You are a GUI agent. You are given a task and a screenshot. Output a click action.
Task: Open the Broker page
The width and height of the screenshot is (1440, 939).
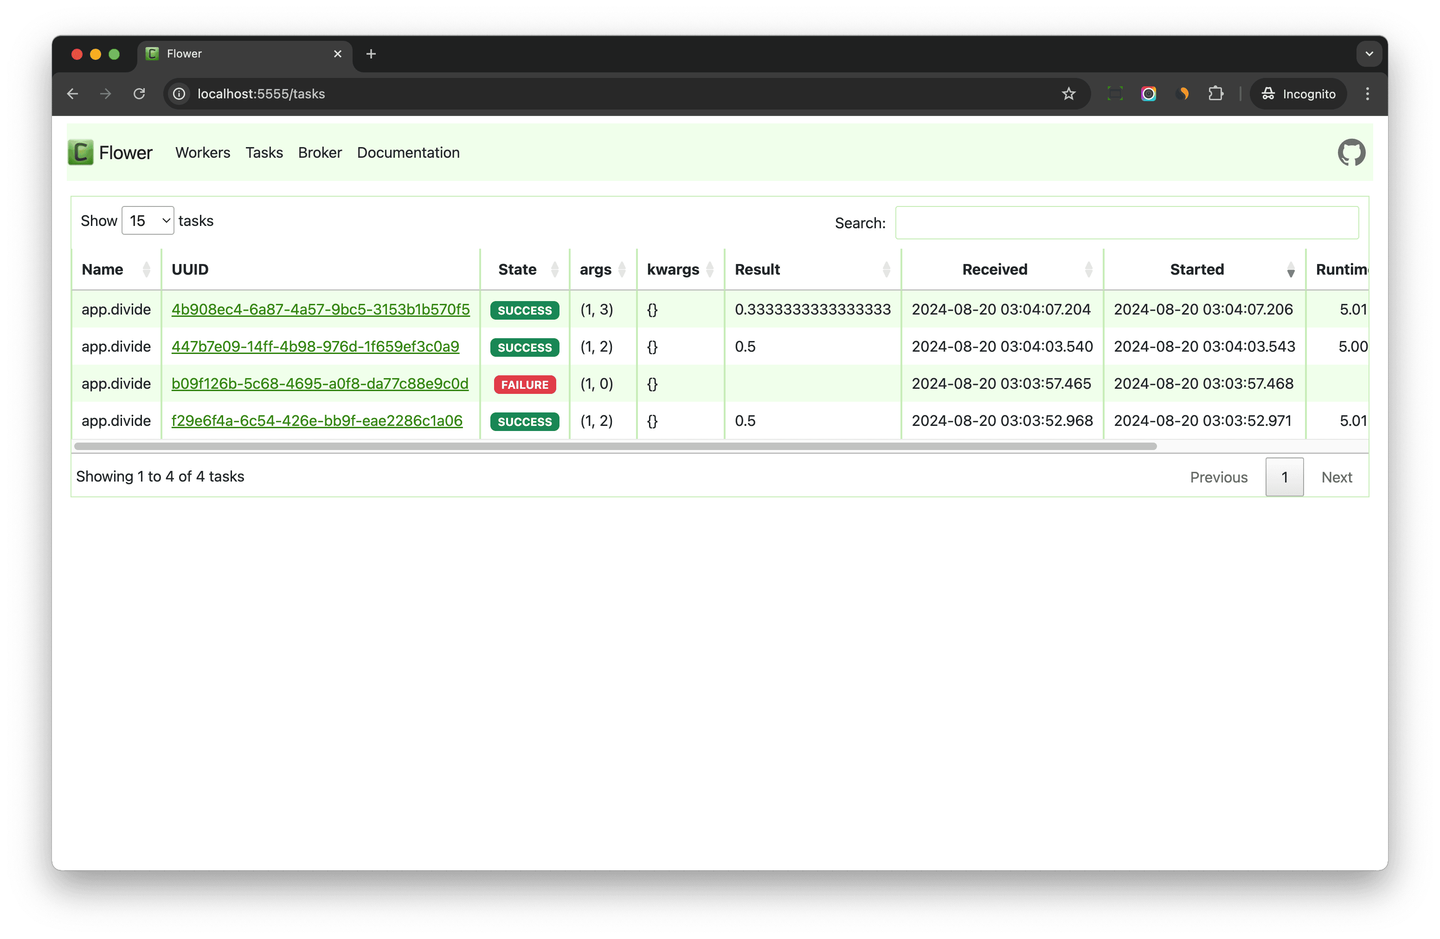320,153
